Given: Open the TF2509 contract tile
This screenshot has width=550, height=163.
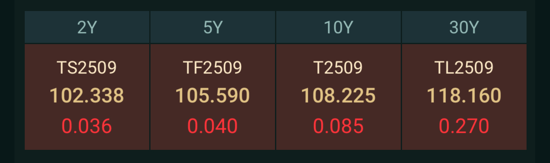Looking at the screenshot, I should coord(213,97).
